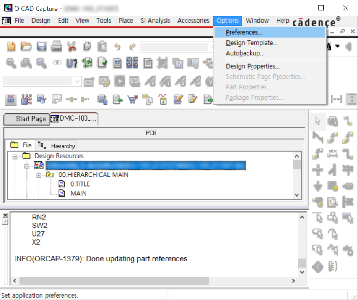Collapse the highlighted design file node
The image size is (358, 300).
point(27,166)
